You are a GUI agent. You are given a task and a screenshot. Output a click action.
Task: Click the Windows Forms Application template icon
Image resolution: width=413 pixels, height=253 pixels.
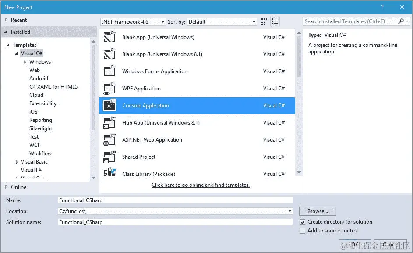(x=109, y=71)
